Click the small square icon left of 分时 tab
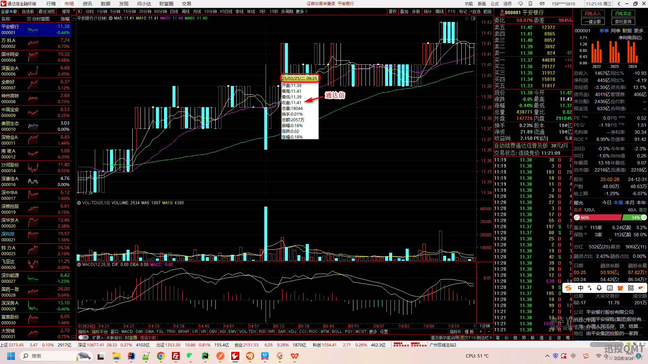 click(80, 11)
